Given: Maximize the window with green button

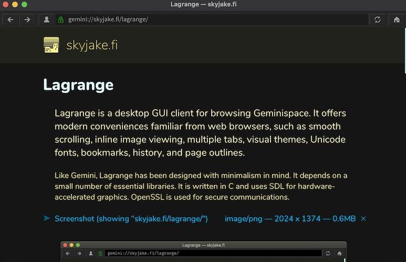Looking at the screenshot, I should tap(24, 4).
